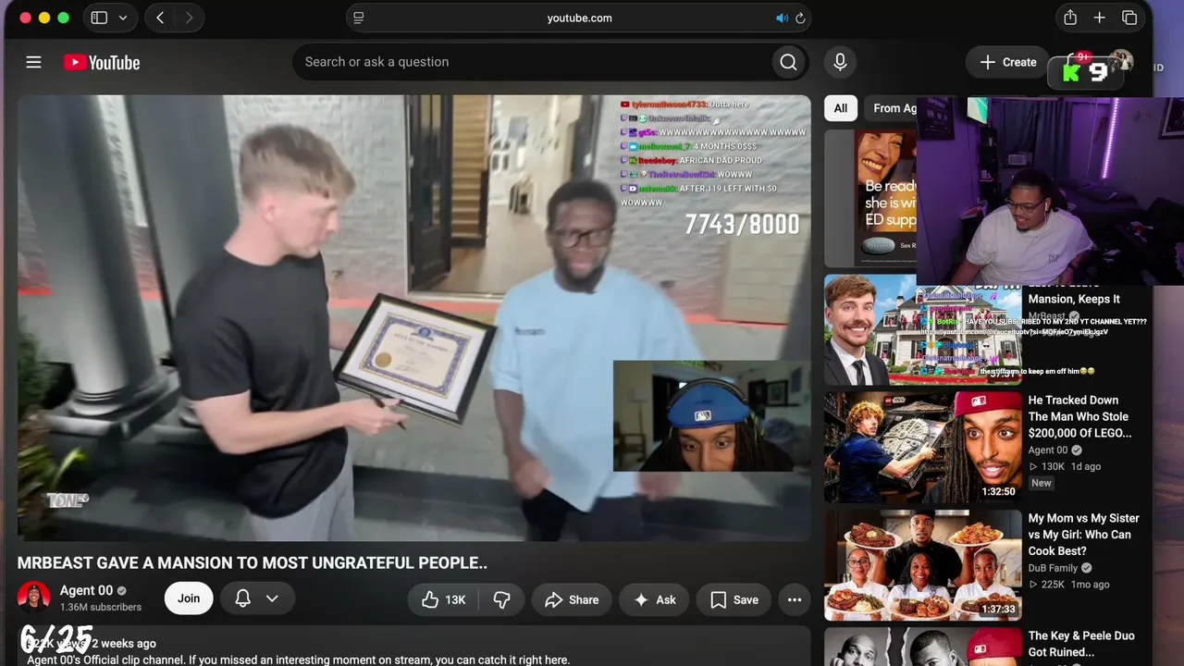Show Safari sidebar

99,18
